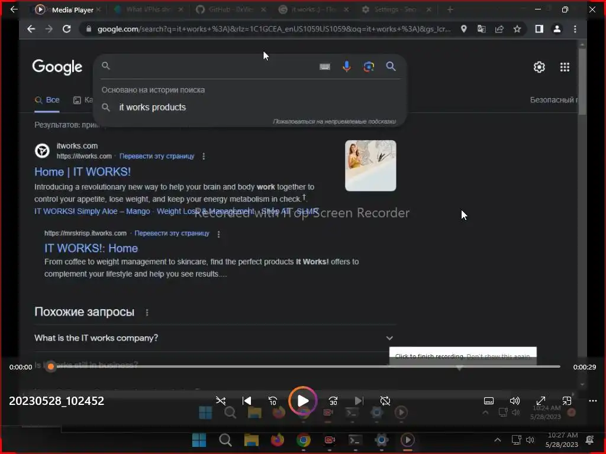Skip forward 30 seconds
Image resolution: width=606 pixels, height=454 pixels.
(333, 401)
